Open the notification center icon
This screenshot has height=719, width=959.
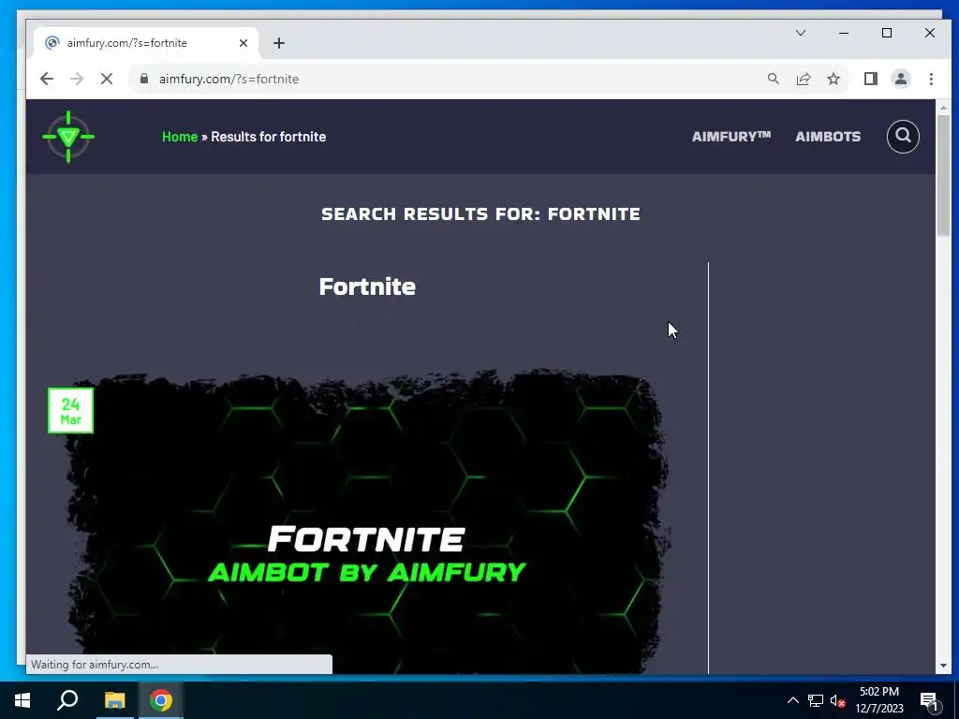(929, 700)
